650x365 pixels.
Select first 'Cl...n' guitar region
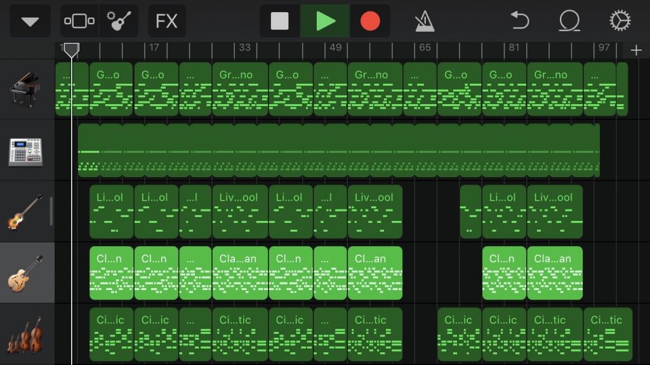[111, 273]
